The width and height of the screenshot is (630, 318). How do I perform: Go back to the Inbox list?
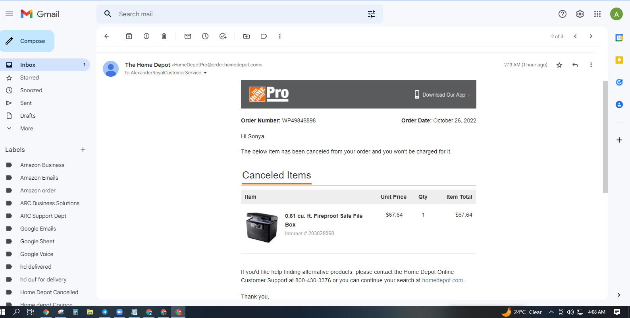pos(107,36)
